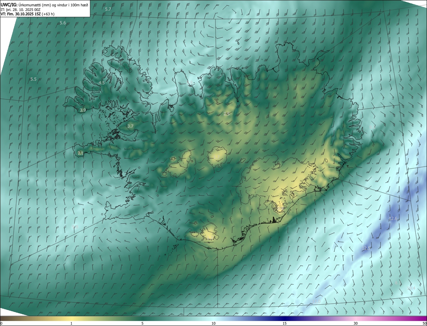Image resolution: width=427 pixels, height=326 pixels.
Task: Click the 0 tick on color scale
Action: [1, 323]
